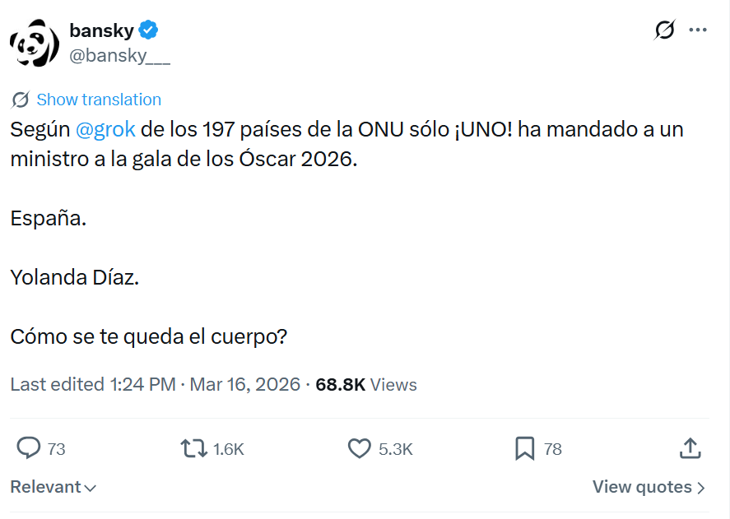Image resolution: width=730 pixels, height=519 pixels.
Task: Bookmark this post
Action: point(525,448)
